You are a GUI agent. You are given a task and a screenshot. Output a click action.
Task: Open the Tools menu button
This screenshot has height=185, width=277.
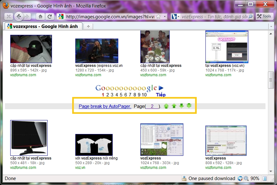click(x=264, y=16)
